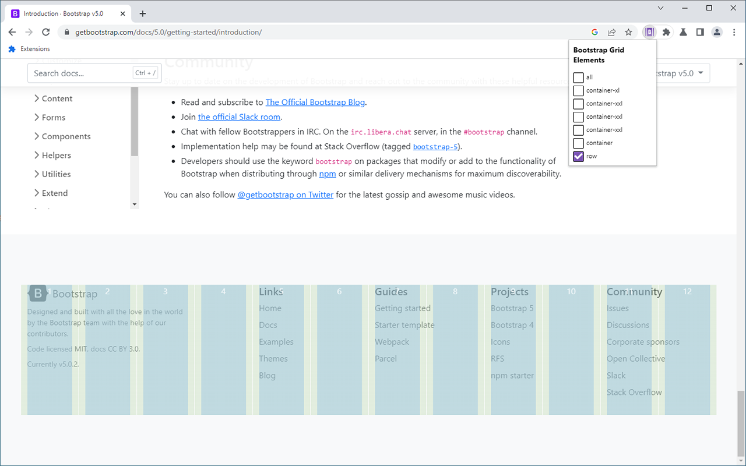
Task: Open Icons under footer Projects
Action: 500,342
